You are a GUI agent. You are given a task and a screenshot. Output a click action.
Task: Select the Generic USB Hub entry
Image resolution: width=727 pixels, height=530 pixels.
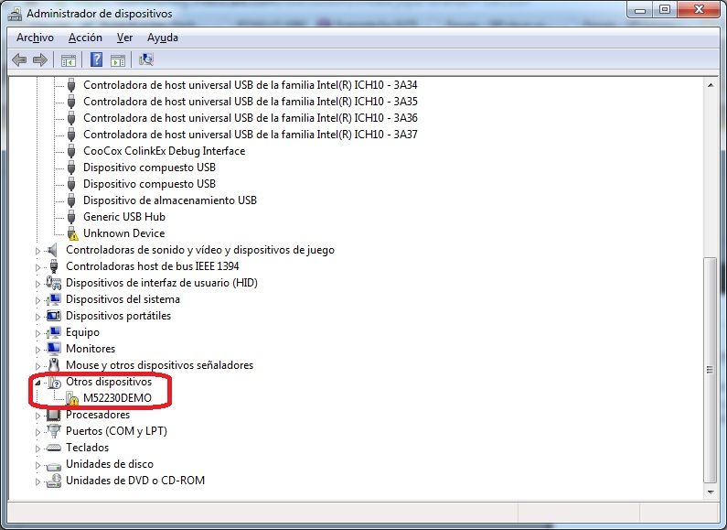pos(124,217)
